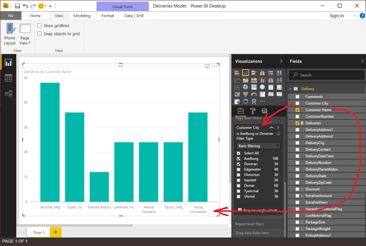The height and width of the screenshot is (246, 366).
Task: Select the R script visual icon
Action: (254, 101)
